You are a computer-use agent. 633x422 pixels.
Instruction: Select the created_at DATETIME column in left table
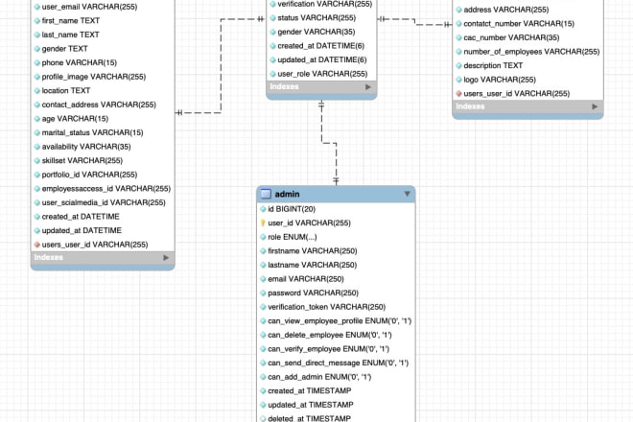point(81,217)
